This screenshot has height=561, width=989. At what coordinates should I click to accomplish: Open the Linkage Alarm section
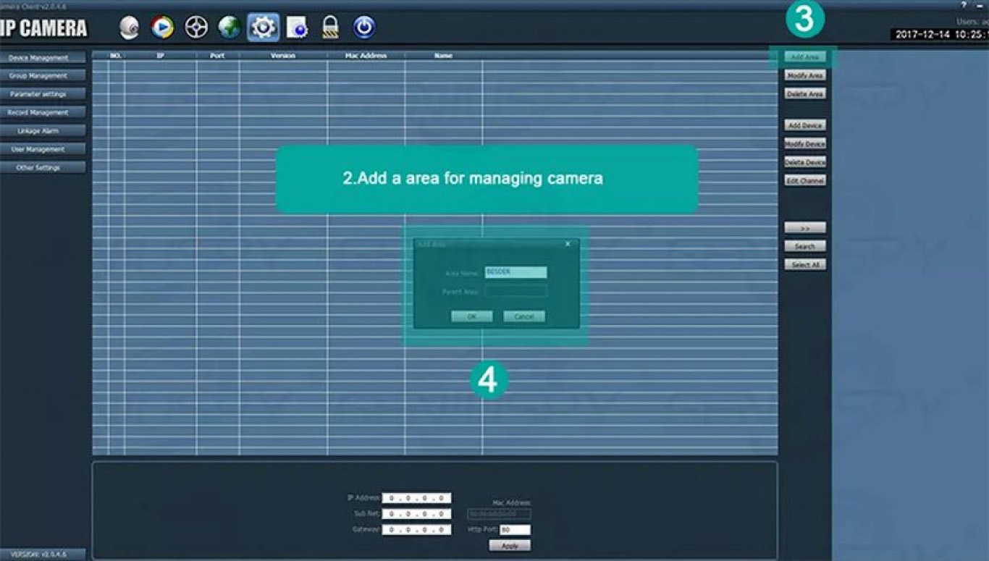click(43, 131)
